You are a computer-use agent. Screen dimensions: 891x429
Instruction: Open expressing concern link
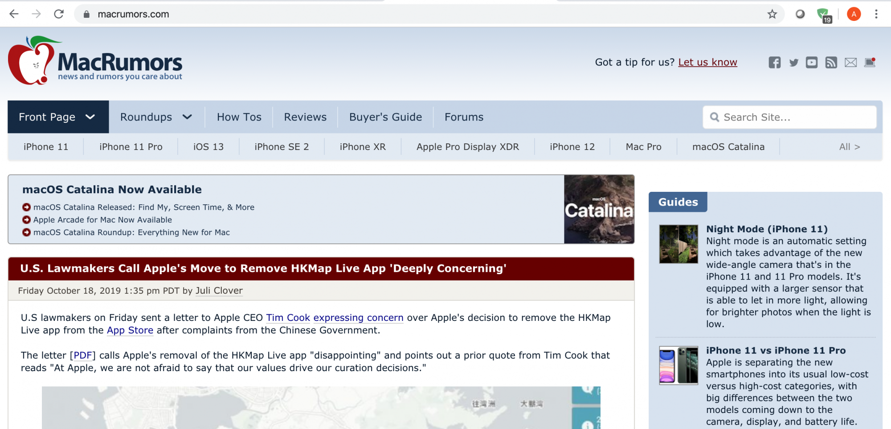[358, 318]
